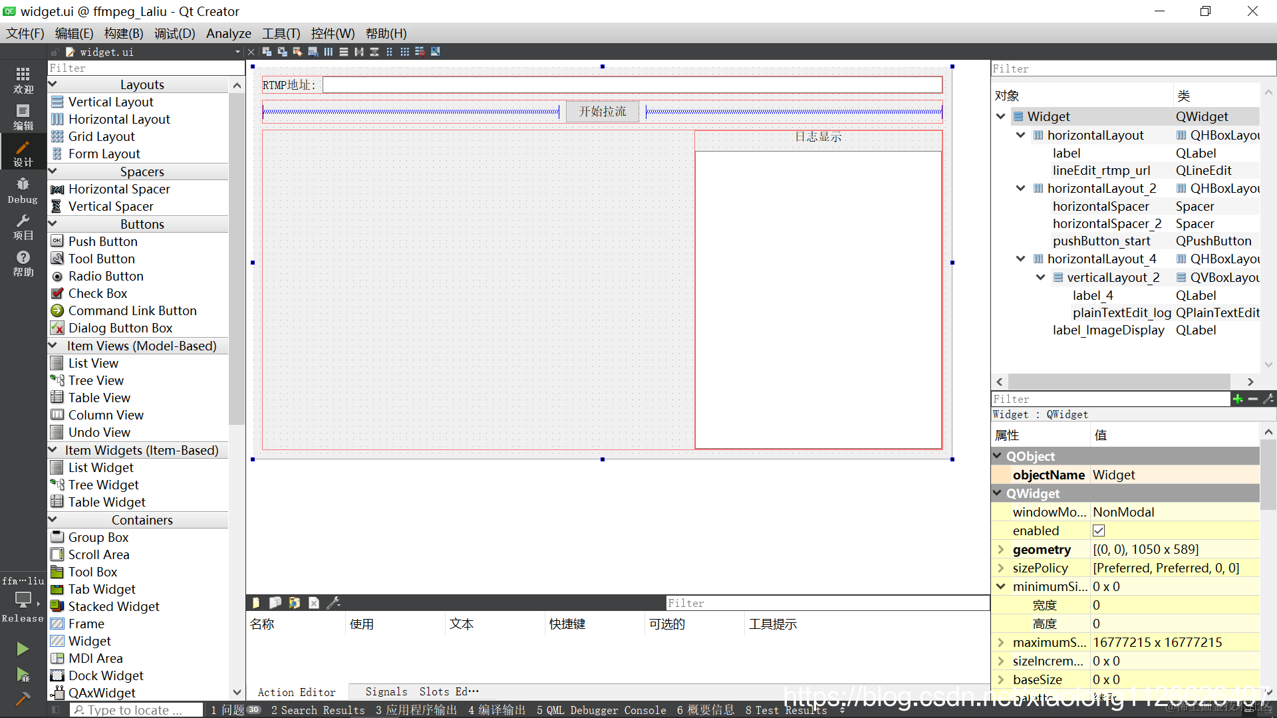1277x718 pixels.
Task: Apply Lay Out Vertically
Action: (x=343, y=52)
